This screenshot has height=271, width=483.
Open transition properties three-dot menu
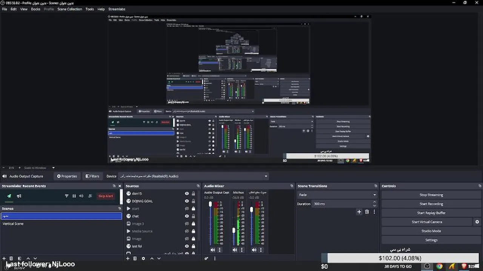[x=374, y=212]
